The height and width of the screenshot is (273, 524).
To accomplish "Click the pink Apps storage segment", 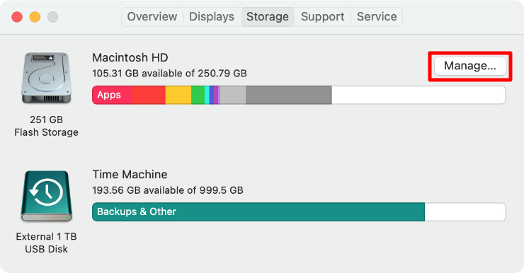I will pyautogui.click(x=112, y=95).
